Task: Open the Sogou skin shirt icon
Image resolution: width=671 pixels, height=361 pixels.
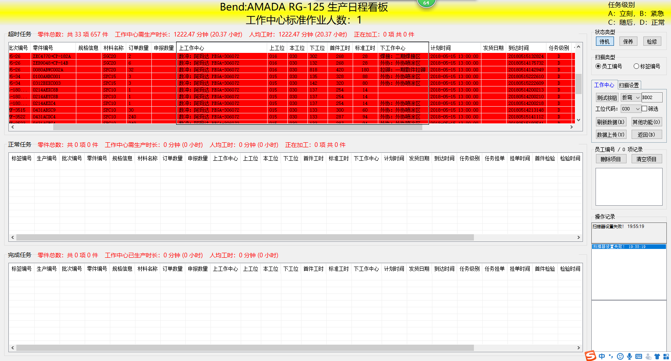Action: [x=657, y=356]
